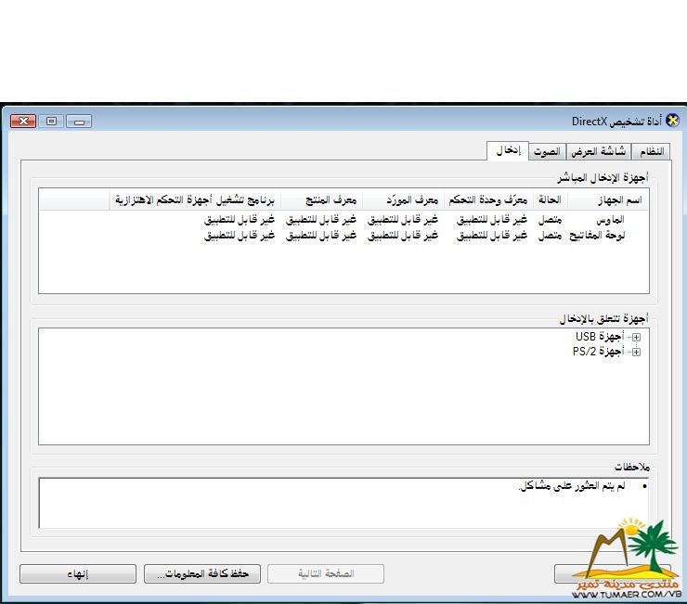This screenshot has height=604, width=687.
Task: Click the إنهاء button to exit
Action: click(77, 574)
